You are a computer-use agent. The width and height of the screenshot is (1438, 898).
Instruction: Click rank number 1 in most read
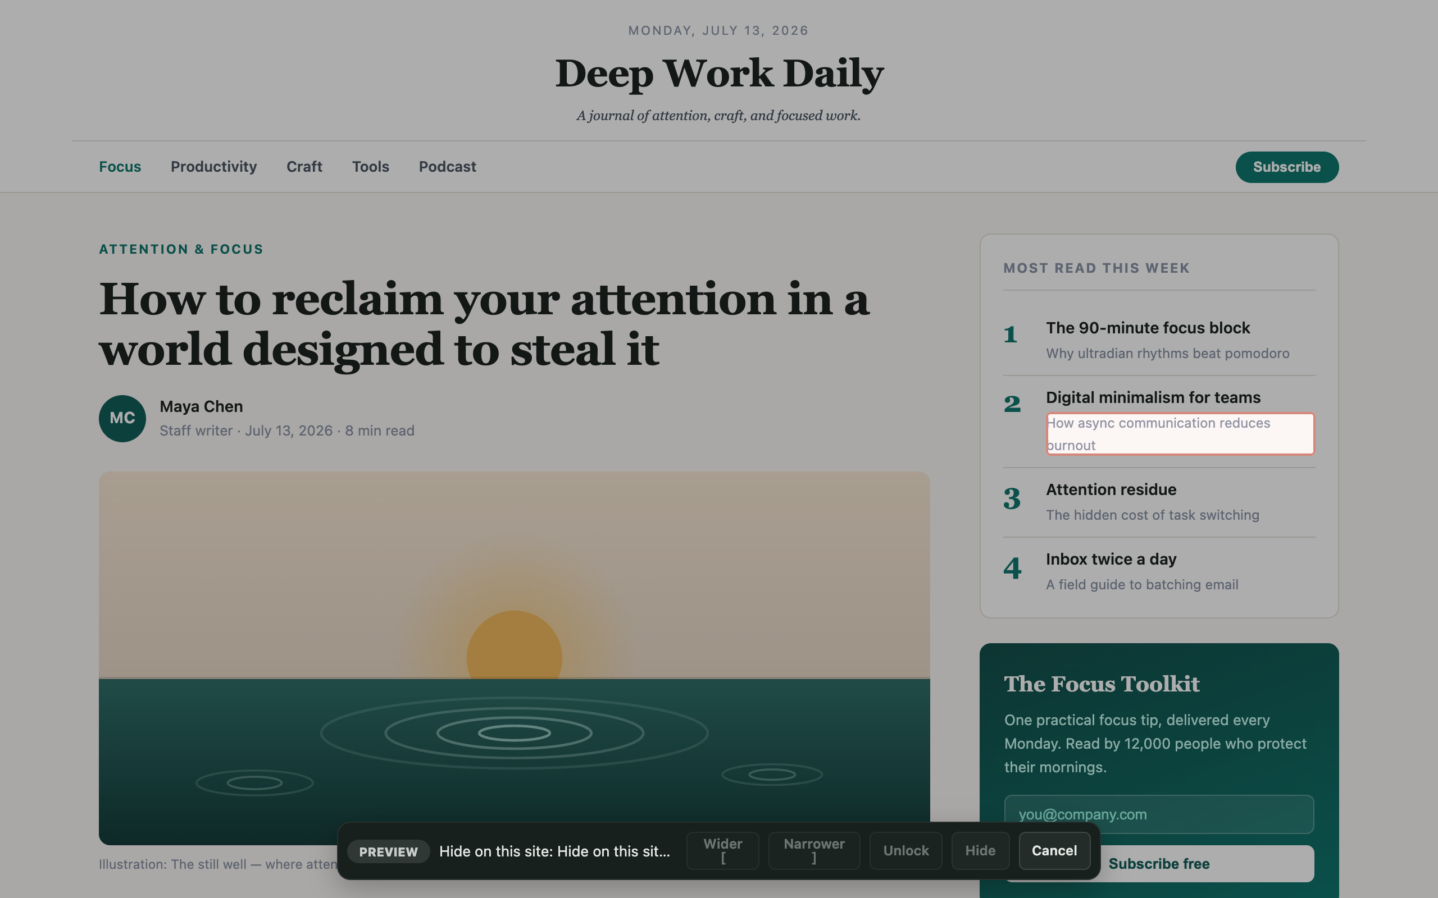pyautogui.click(x=1010, y=335)
